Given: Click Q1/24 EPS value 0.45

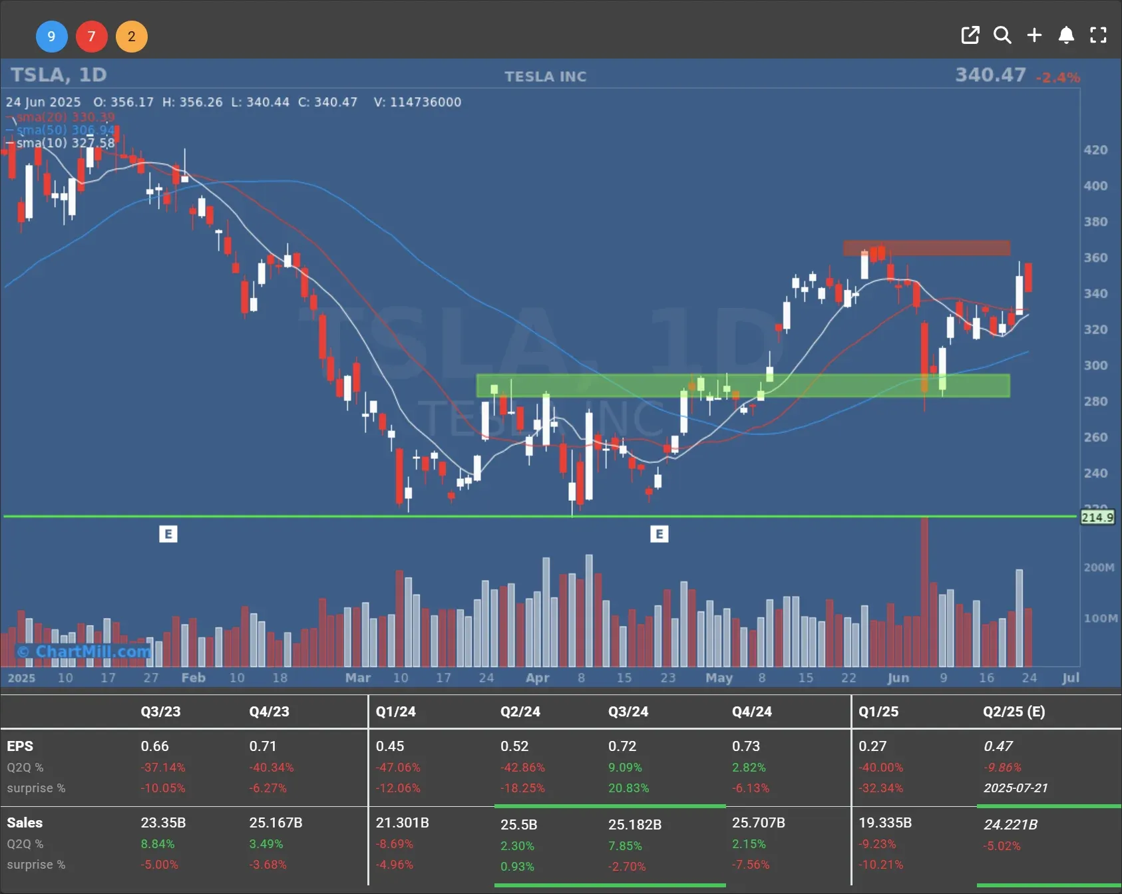Looking at the screenshot, I should click(390, 746).
